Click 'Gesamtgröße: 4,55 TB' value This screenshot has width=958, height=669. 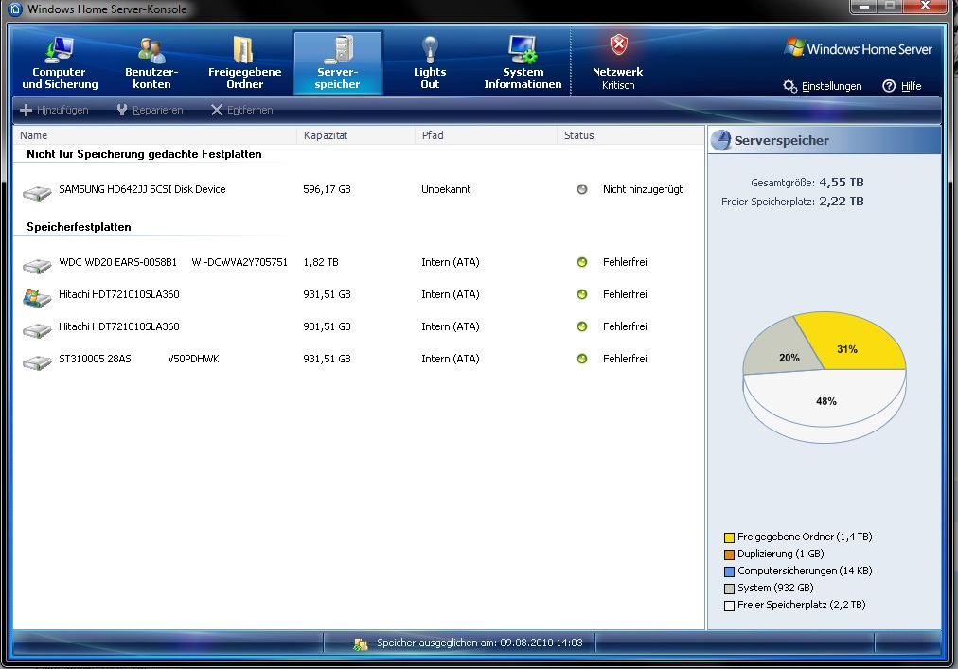(842, 182)
